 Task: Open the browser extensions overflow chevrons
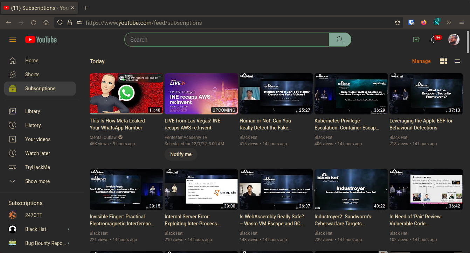pos(449,23)
